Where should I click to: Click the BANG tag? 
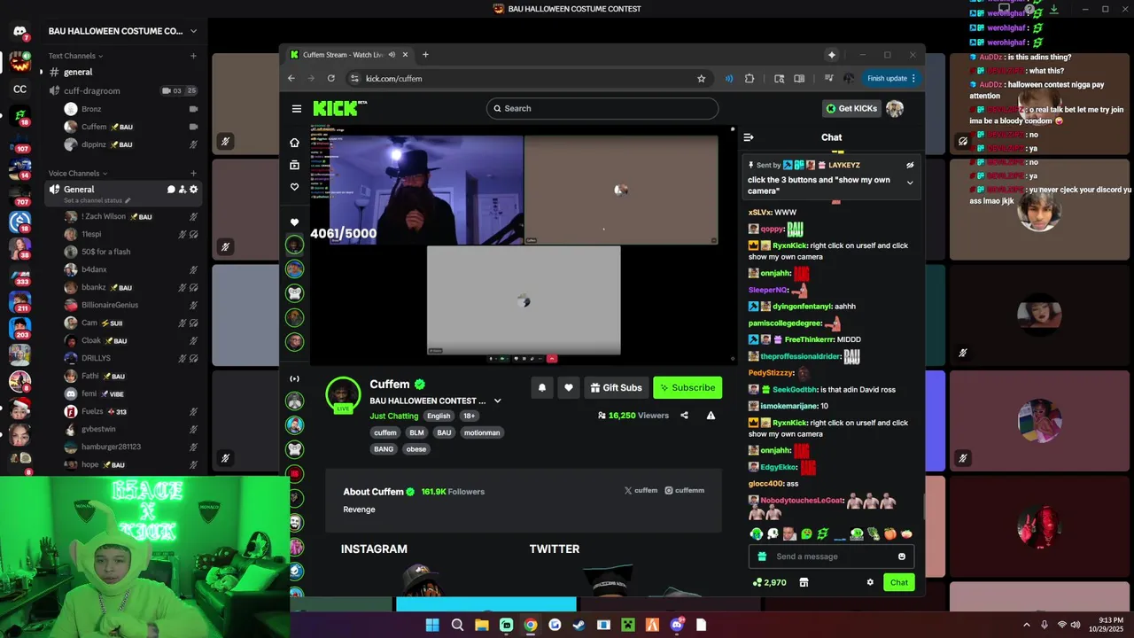(x=384, y=449)
